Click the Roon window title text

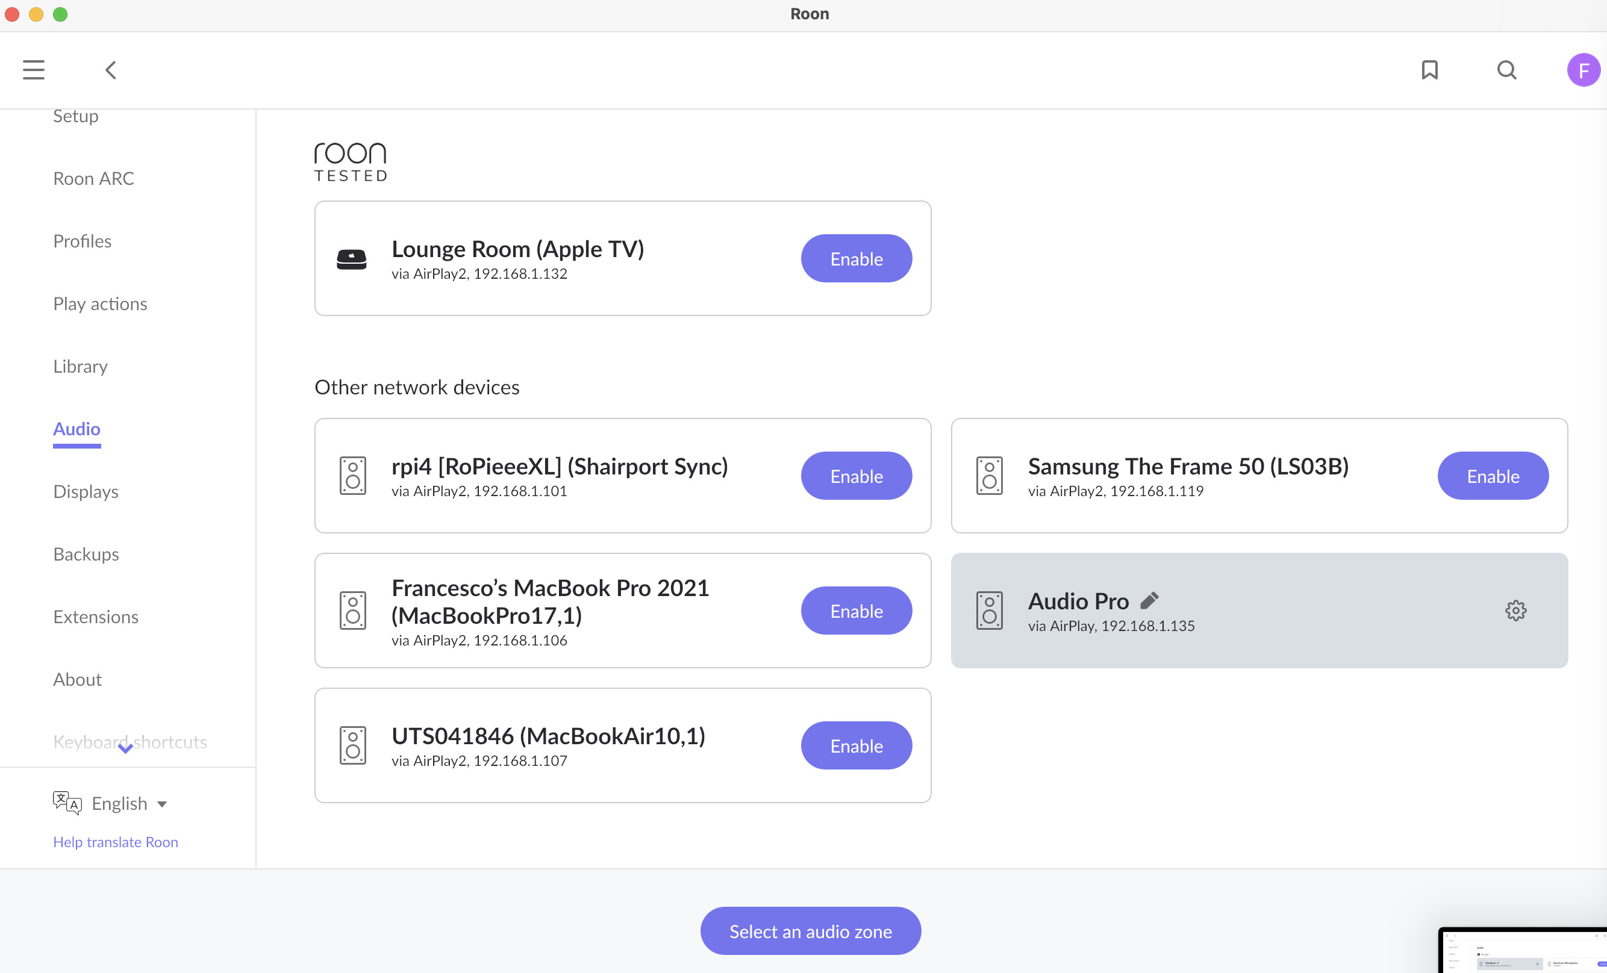pyautogui.click(x=810, y=14)
